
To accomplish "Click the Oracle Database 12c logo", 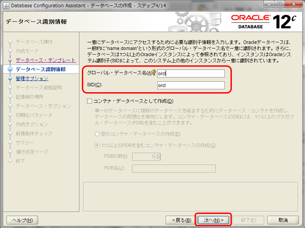I will click(263, 22).
